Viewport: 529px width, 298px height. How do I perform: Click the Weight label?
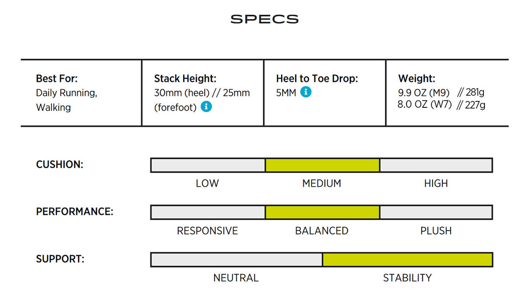pos(417,78)
